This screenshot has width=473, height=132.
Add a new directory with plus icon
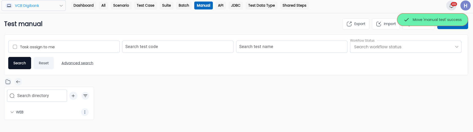(x=73, y=96)
